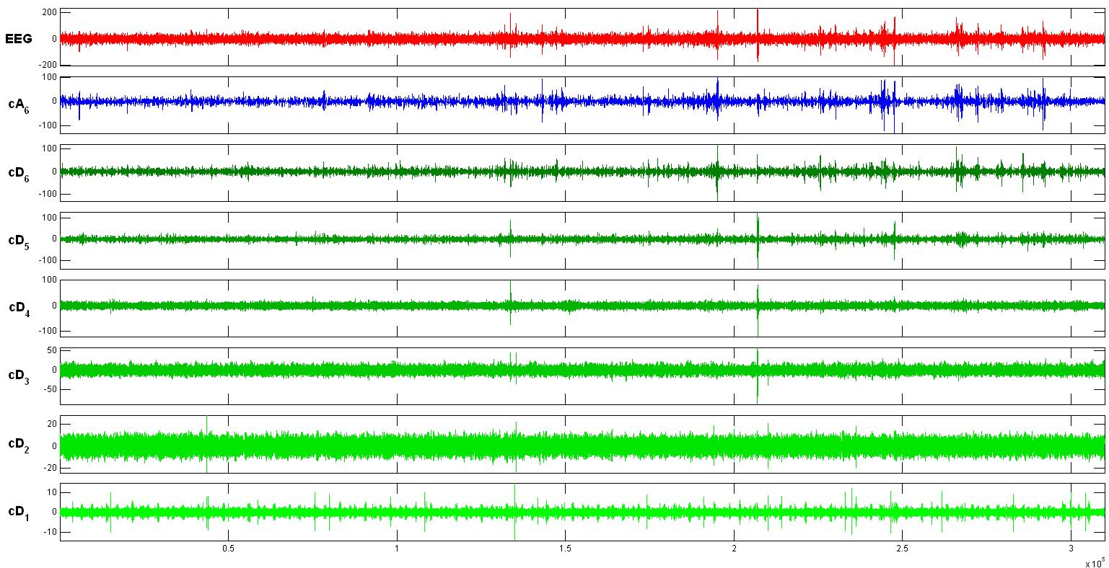Click the -20 tick on cD2 axis
The height and width of the screenshot is (568, 1109).
[x=51, y=468]
